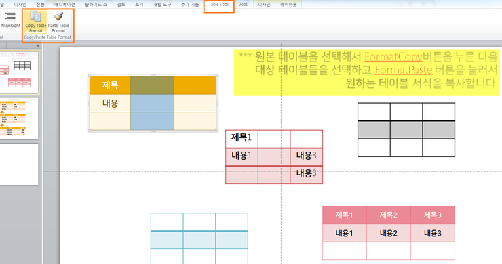The image size is (502, 264).
Task: Open the 보기 ribbon tab
Action: 139,5
